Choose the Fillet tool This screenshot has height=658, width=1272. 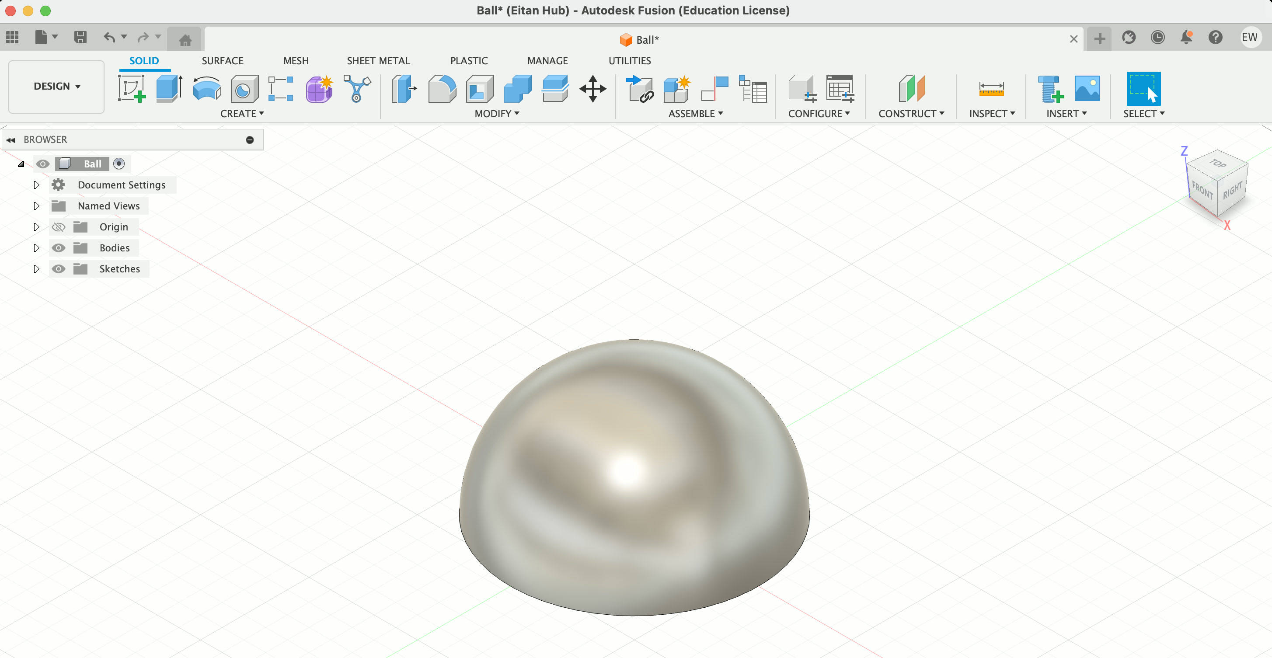coord(442,89)
